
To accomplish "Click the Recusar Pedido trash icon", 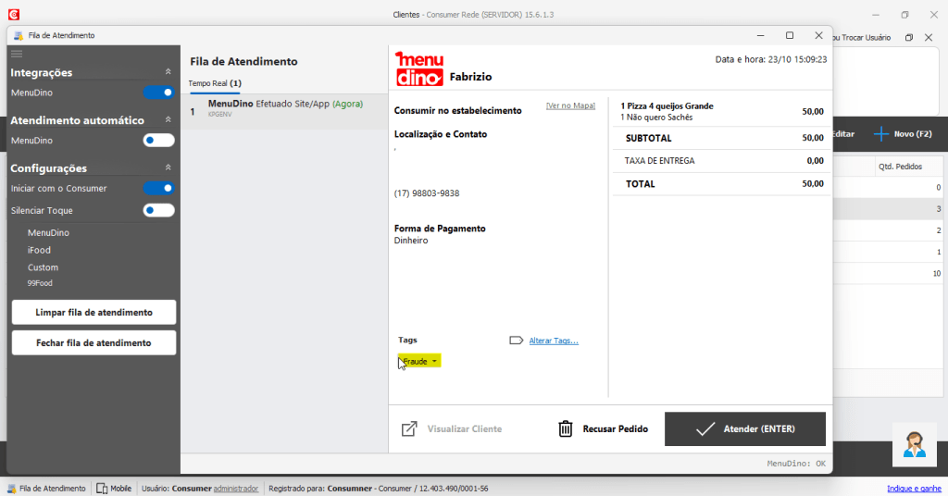I will pos(566,429).
